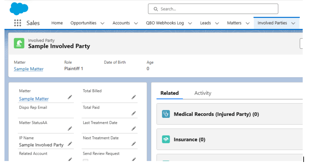Edit the Total Paid field pencil icon
The image size is (317, 168).
pos(134,113)
